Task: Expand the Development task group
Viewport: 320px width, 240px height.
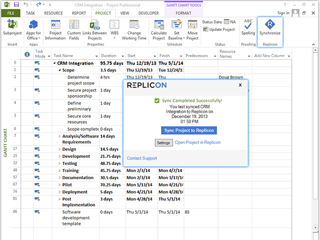Action: pyautogui.click(x=59, y=156)
